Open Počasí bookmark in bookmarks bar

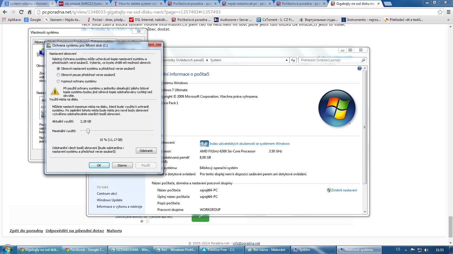106,20
